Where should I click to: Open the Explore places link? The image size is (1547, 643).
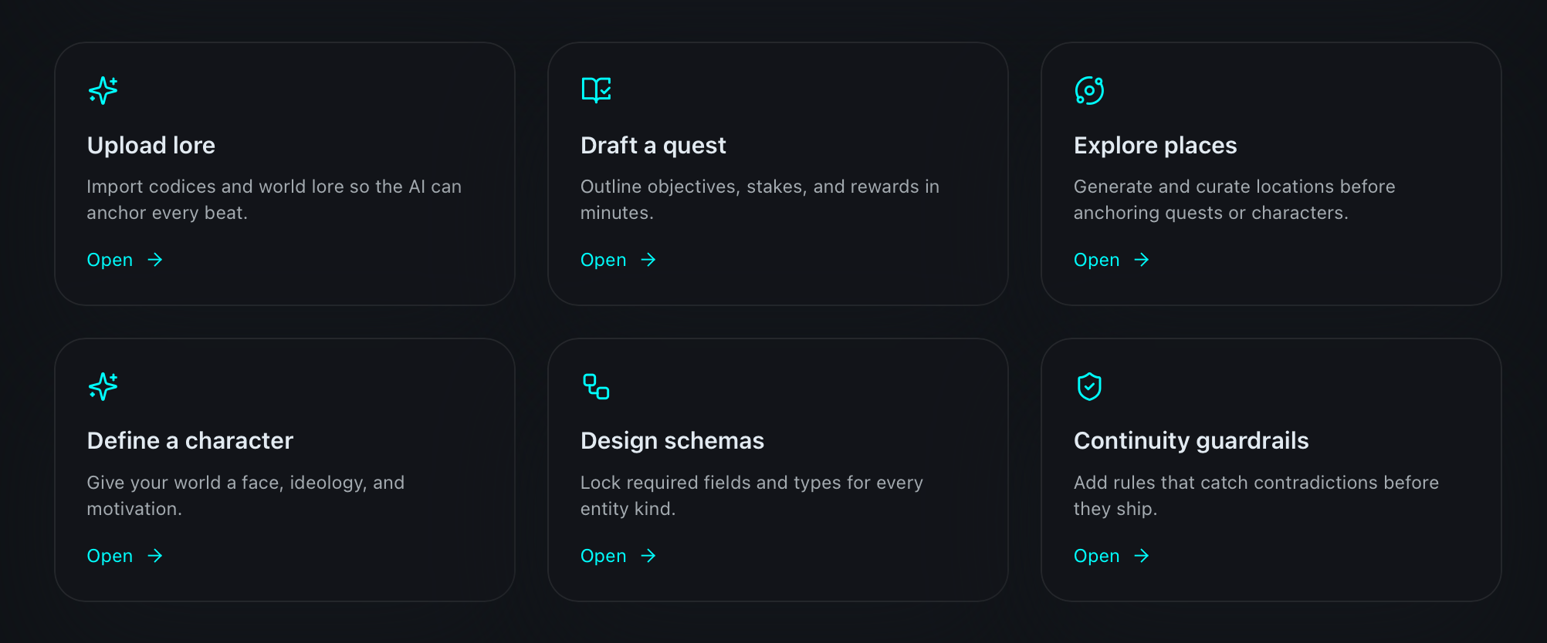tap(1097, 260)
